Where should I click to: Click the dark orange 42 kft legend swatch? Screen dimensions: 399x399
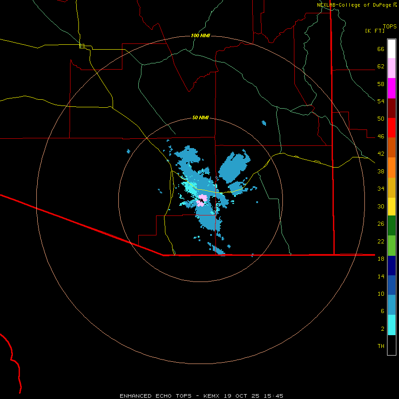[391, 147]
